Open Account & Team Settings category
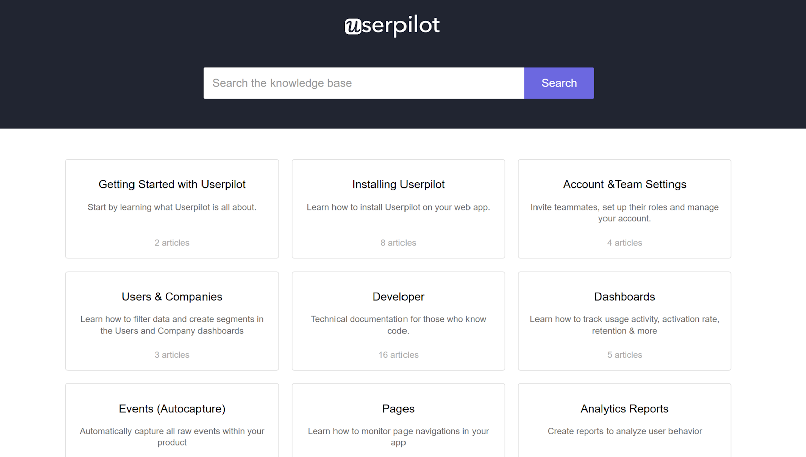 [x=625, y=209]
